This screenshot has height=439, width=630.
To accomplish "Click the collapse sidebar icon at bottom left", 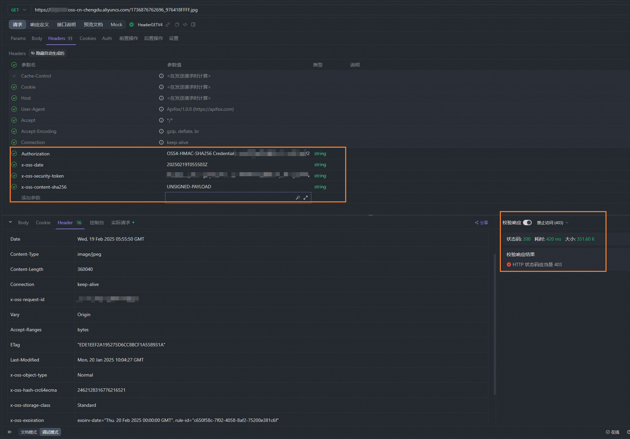I will tap(10, 432).
